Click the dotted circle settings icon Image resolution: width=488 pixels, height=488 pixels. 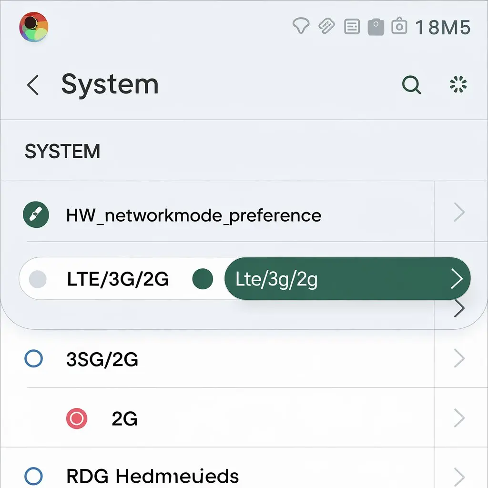(458, 84)
